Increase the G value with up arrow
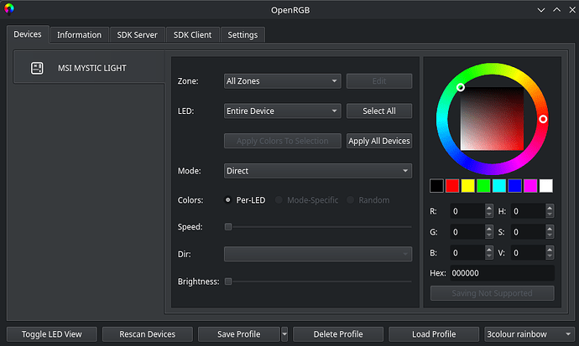The image size is (579, 346). 489,229
